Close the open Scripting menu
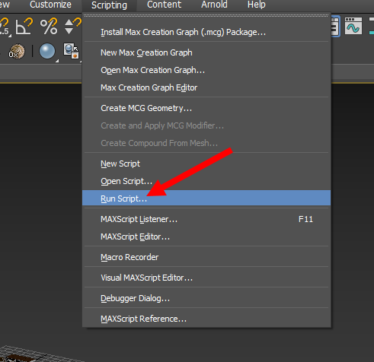The width and height of the screenshot is (374, 362). [109, 5]
